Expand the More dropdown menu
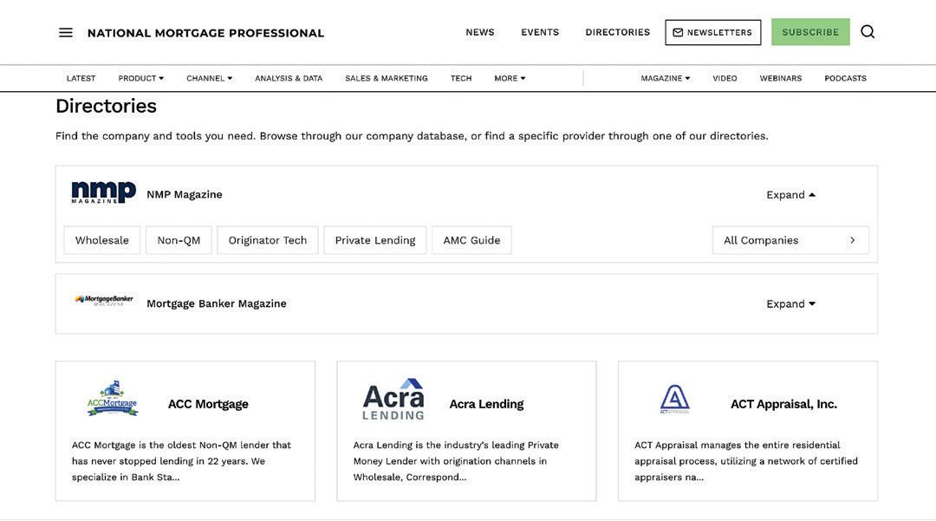Screen dimensions: 936x521 click(x=510, y=78)
